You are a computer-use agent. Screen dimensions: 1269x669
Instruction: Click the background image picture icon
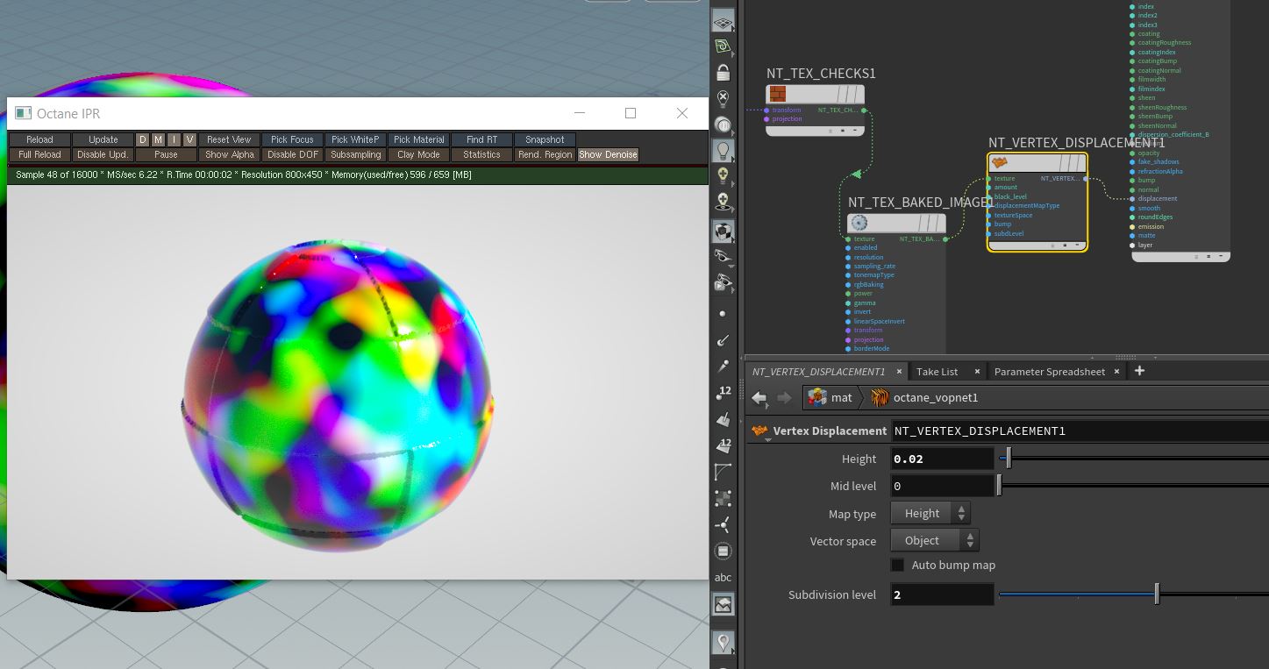coord(723,605)
